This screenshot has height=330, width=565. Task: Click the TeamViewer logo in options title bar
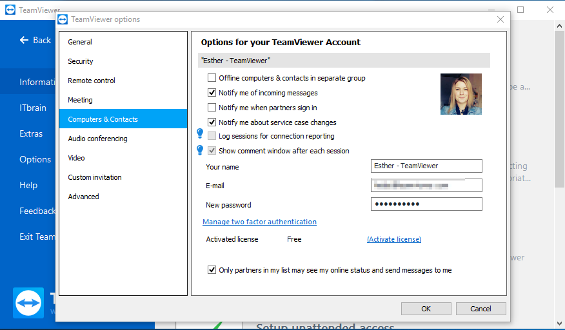63,19
